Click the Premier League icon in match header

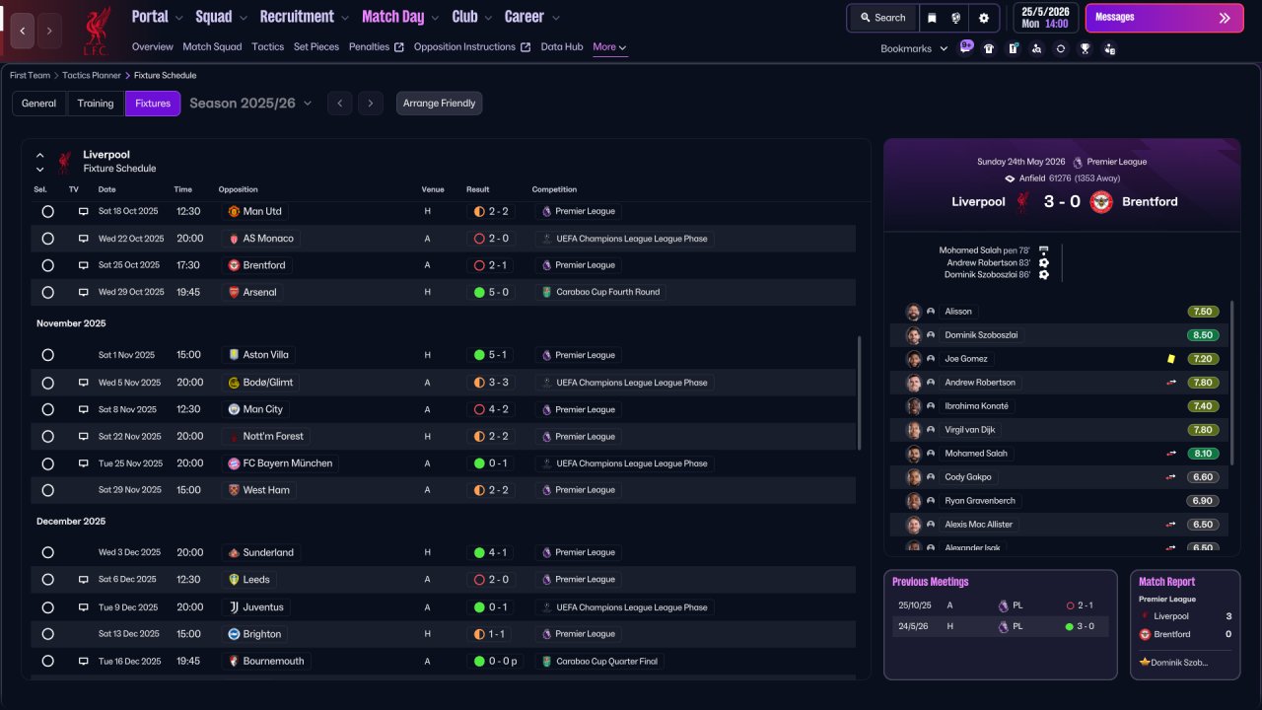point(1078,162)
